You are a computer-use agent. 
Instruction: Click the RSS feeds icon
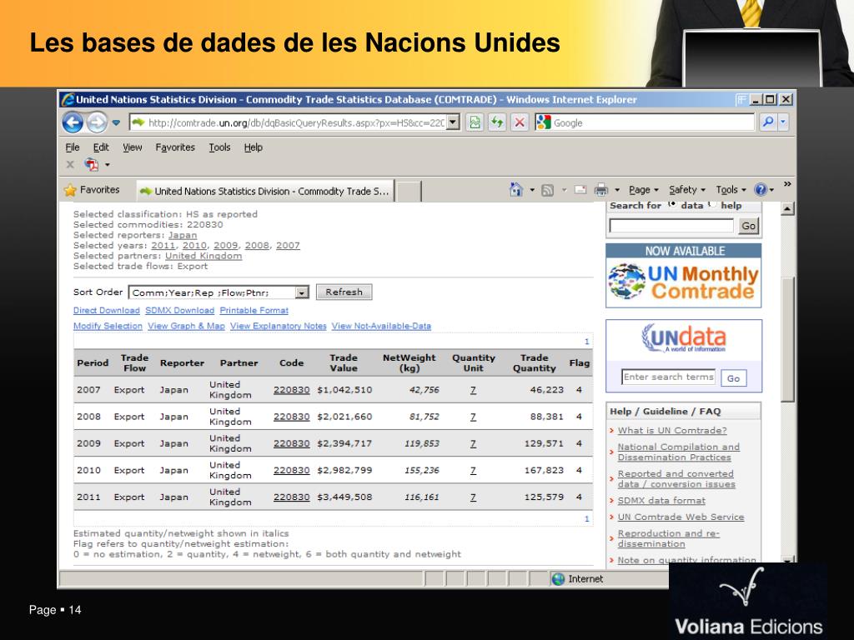[x=547, y=190]
